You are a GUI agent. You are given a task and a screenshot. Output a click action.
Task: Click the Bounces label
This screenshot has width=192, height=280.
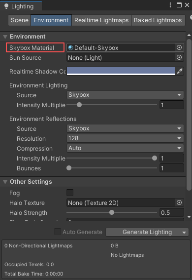[x=29, y=168]
